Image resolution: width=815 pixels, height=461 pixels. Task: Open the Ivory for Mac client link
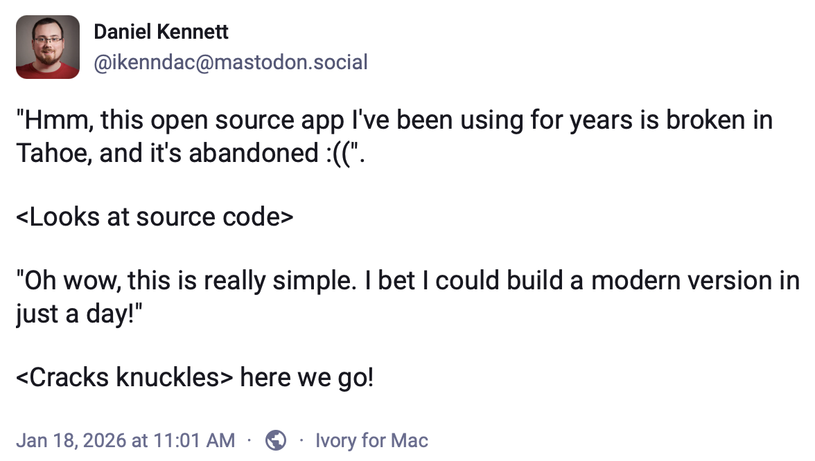371,440
